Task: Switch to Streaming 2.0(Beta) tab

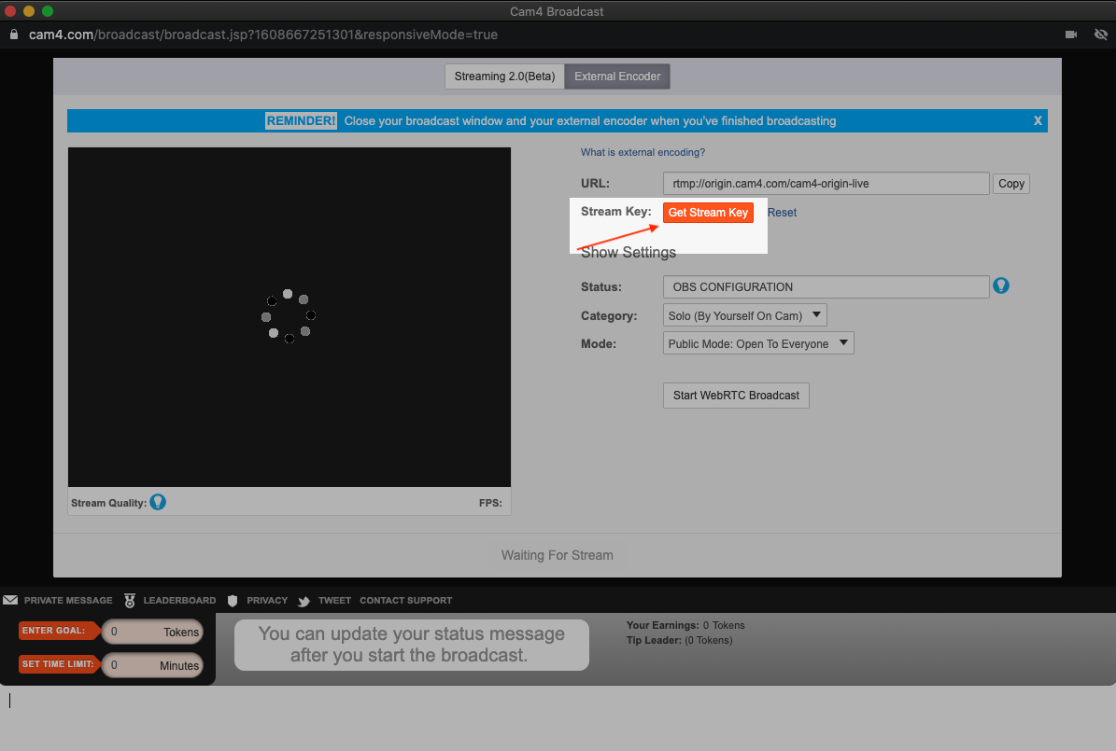Action: click(504, 76)
